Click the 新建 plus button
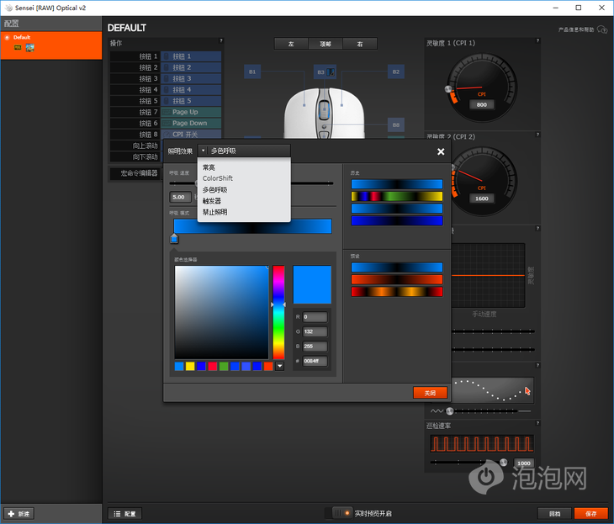Screen dimensions: 614x524 pyautogui.click(x=19, y=513)
